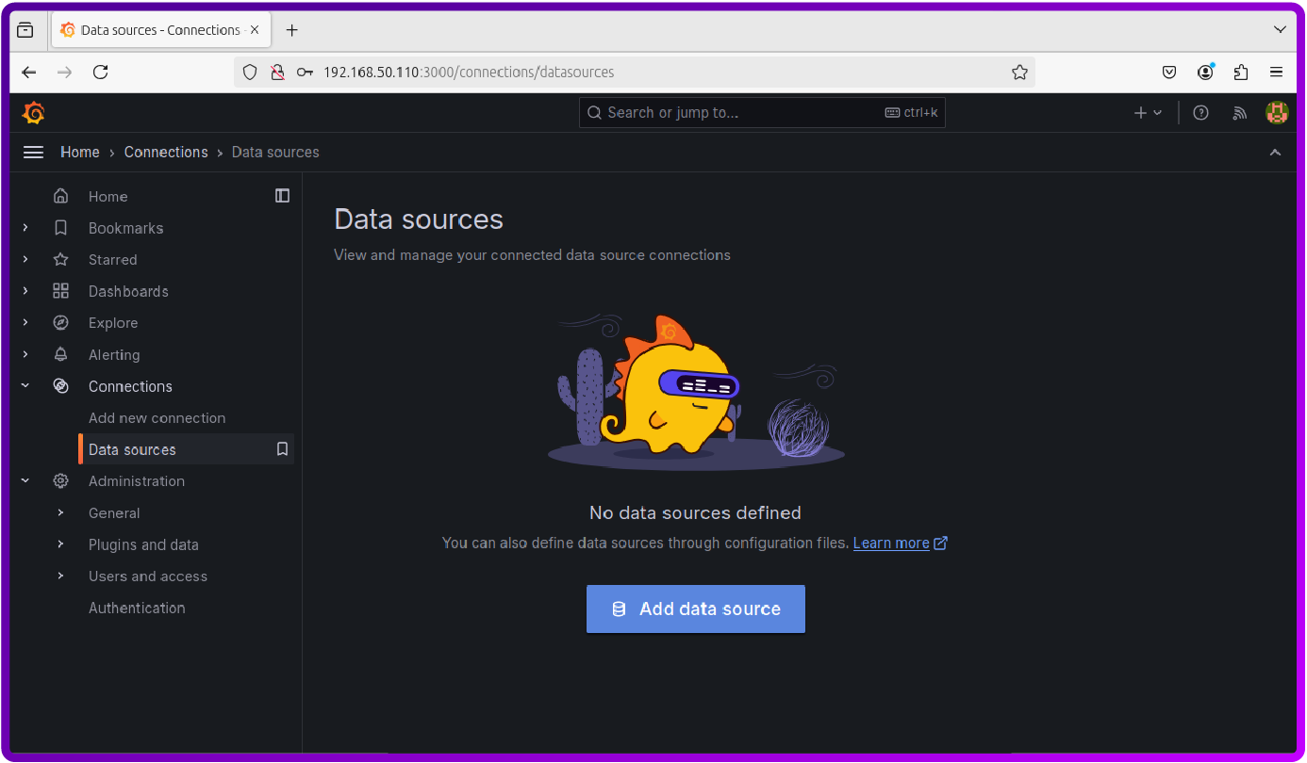Open the Connections hub icon
1307x763 pixels.
[60, 386]
